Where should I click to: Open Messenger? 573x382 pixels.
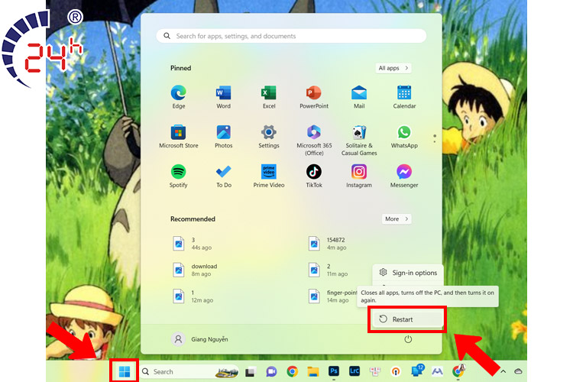pos(404,176)
